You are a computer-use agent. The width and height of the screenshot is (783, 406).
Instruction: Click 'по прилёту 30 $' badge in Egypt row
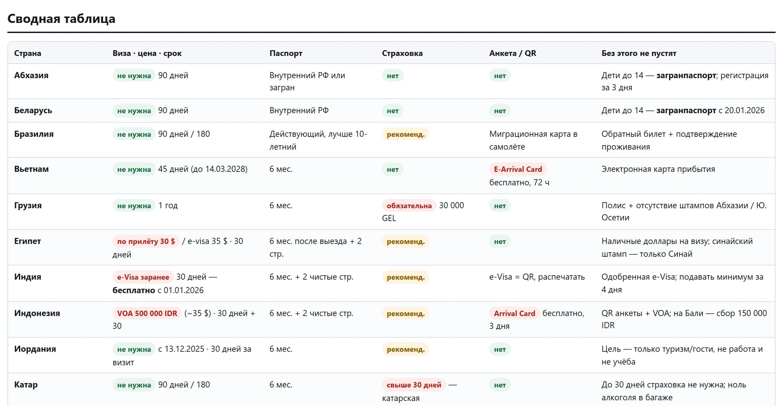pos(146,241)
